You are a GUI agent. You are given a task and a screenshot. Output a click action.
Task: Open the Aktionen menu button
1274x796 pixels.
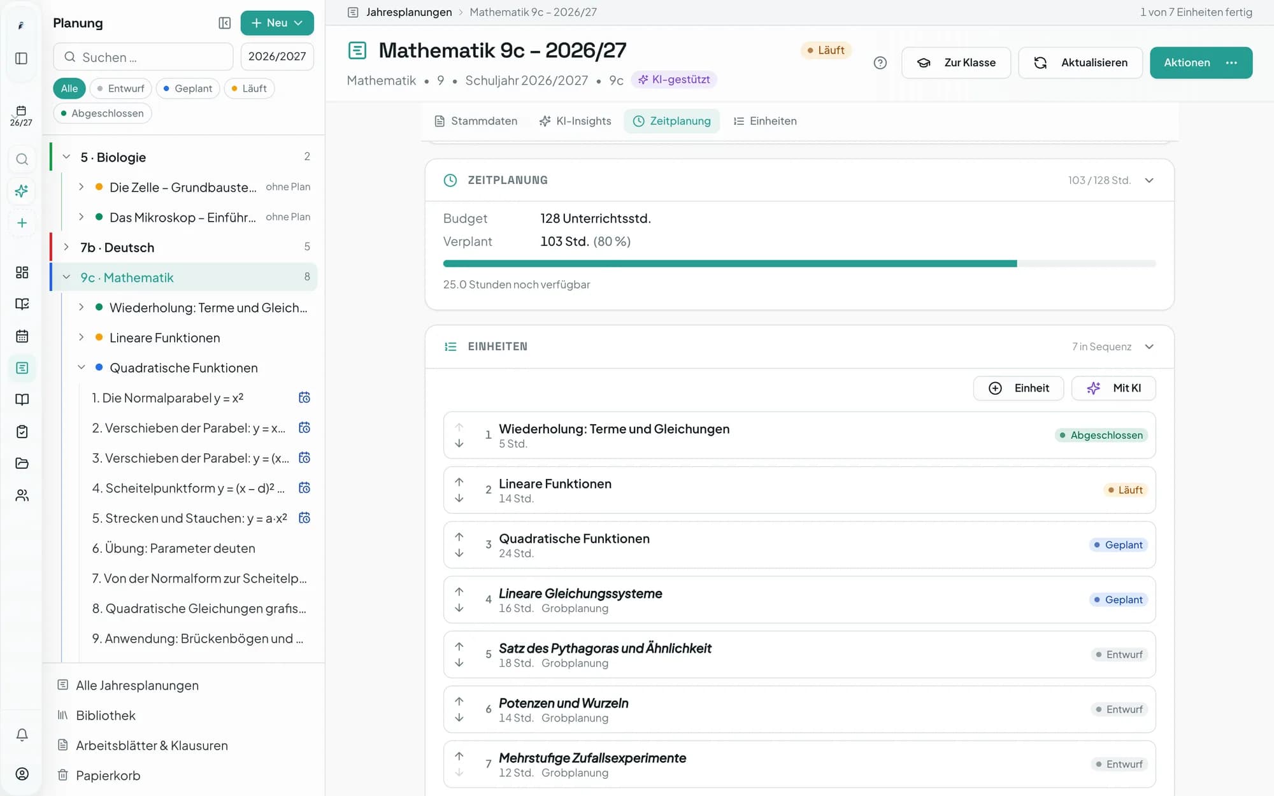(x=1201, y=62)
